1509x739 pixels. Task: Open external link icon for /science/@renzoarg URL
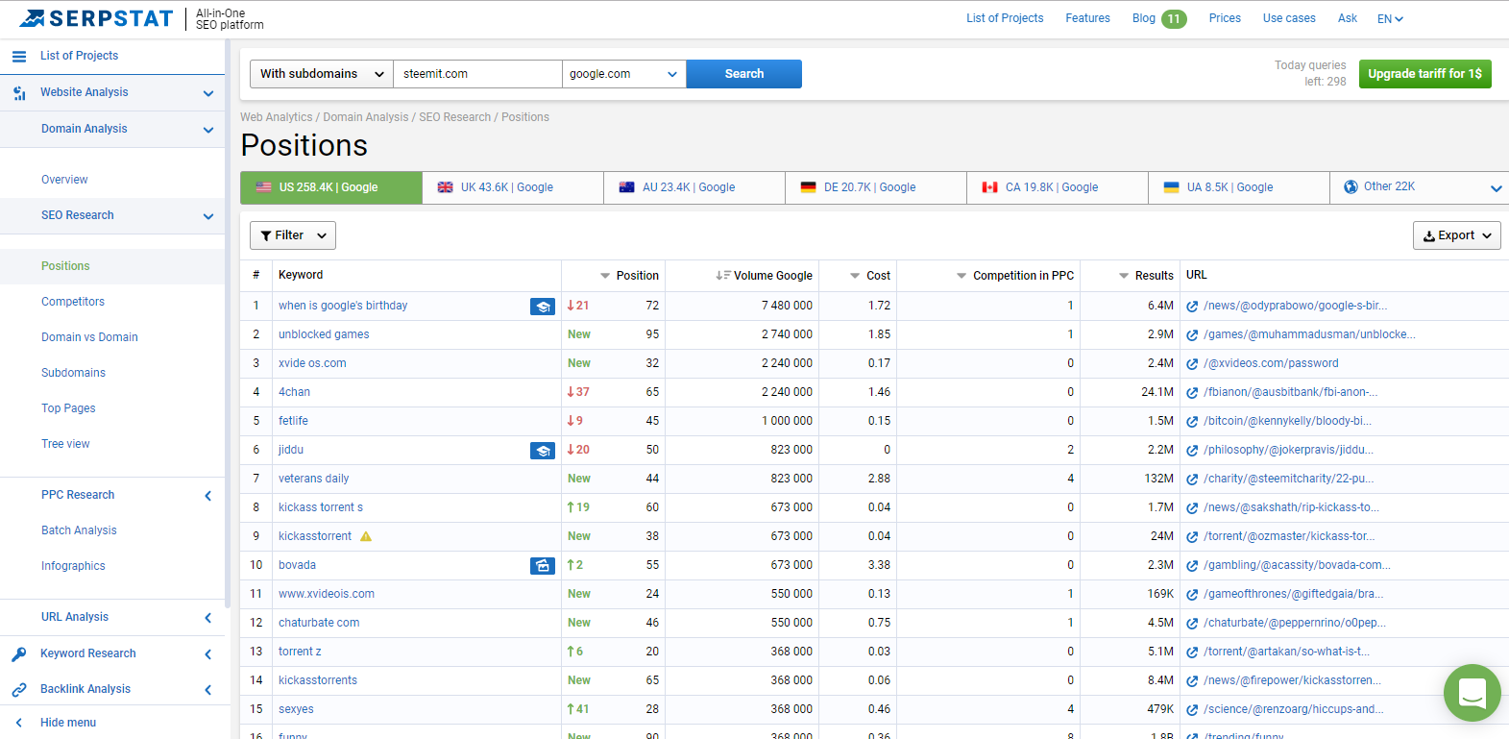coord(1192,710)
